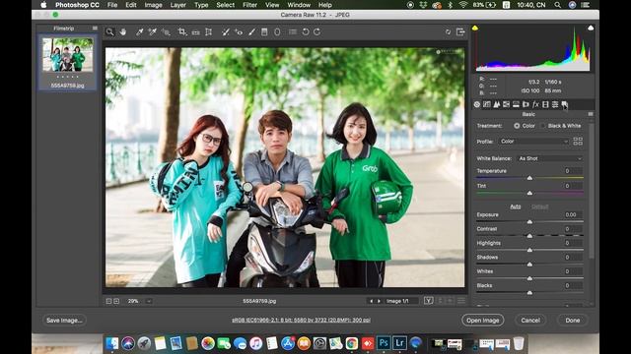
Task: Open Basic panel tab icon
Action: coord(477,104)
